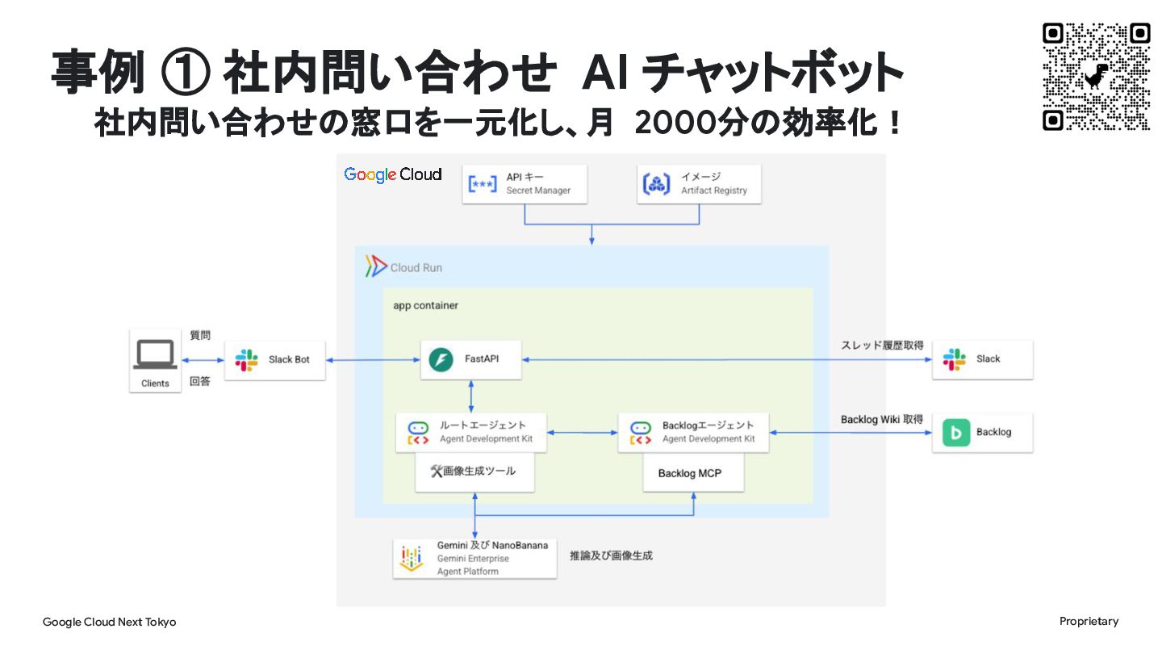Image resolution: width=1162 pixels, height=654 pixels.
Task: Click the '回答' arrow label
Action: click(x=200, y=381)
